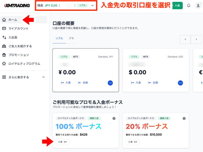The height and width of the screenshot is (152, 203).
Task: Click the green 入金 button in header
Action: pos(177,5)
